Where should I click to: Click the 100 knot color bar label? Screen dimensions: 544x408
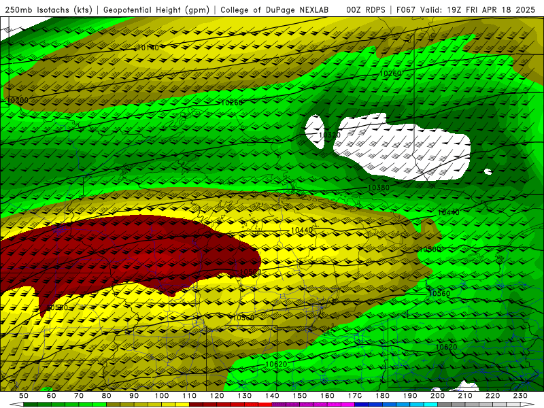pos(162,396)
